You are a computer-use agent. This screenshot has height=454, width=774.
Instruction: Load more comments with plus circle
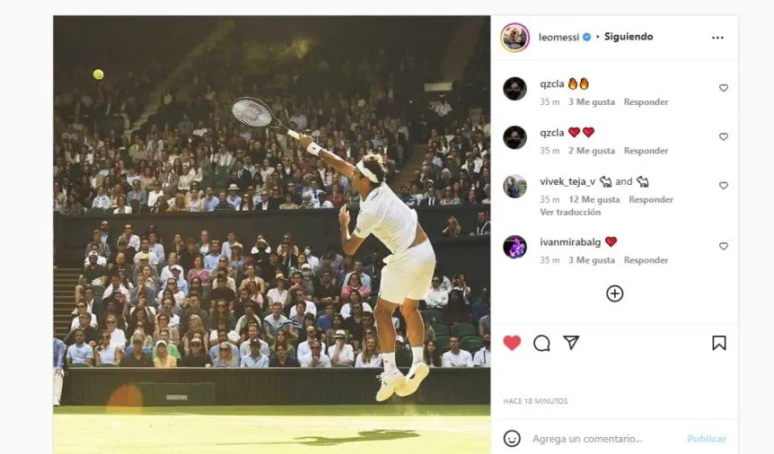click(x=614, y=293)
